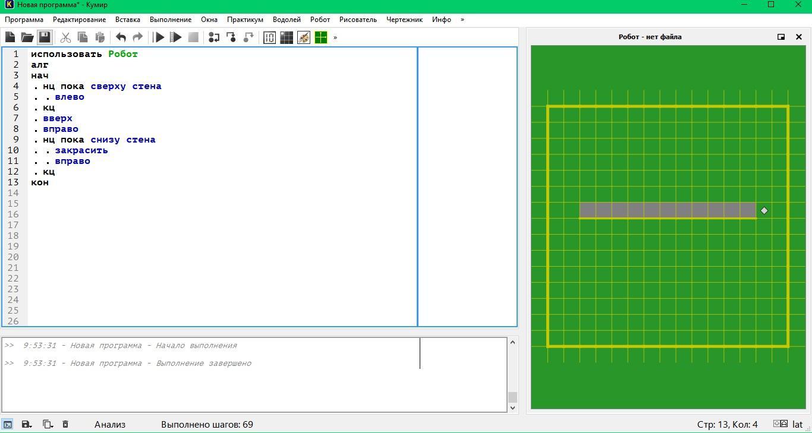Click the open file folder icon
Image resolution: width=812 pixels, height=433 pixels.
click(x=27, y=37)
